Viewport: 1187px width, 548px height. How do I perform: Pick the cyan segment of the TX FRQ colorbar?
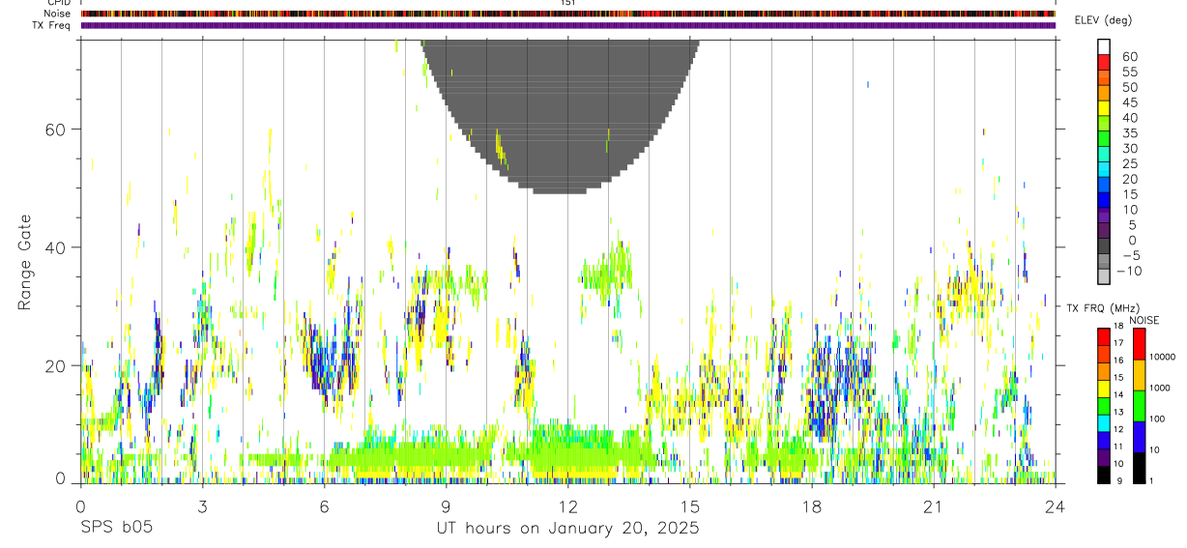(1104, 422)
